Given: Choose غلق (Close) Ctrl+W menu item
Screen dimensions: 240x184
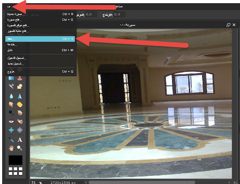Looking at the screenshot, I should click(x=40, y=50).
